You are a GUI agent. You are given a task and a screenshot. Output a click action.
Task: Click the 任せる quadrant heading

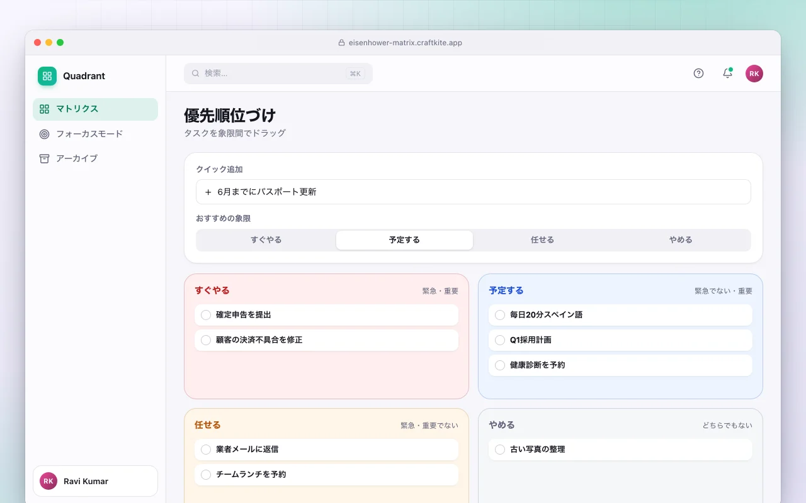pos(208,425)
